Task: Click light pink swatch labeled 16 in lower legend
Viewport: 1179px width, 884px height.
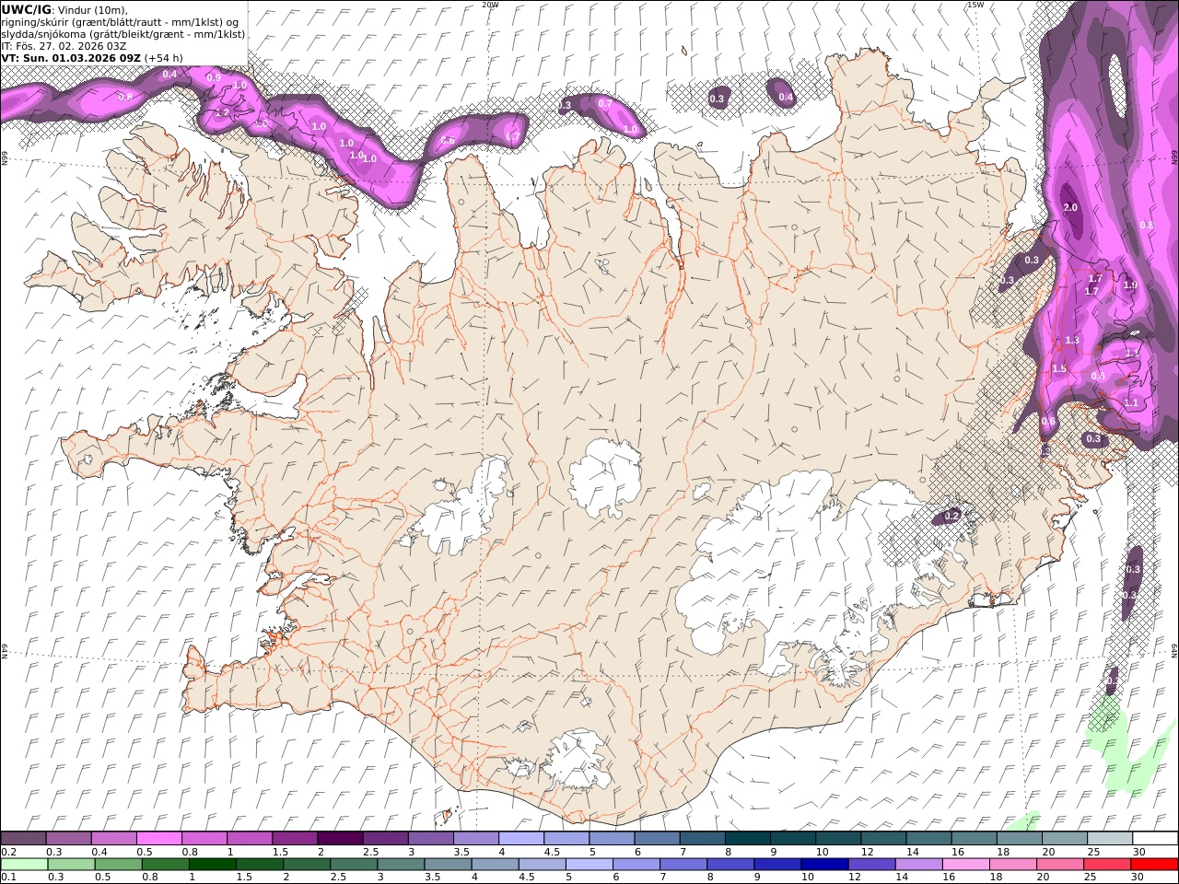Action: point(966,864)
